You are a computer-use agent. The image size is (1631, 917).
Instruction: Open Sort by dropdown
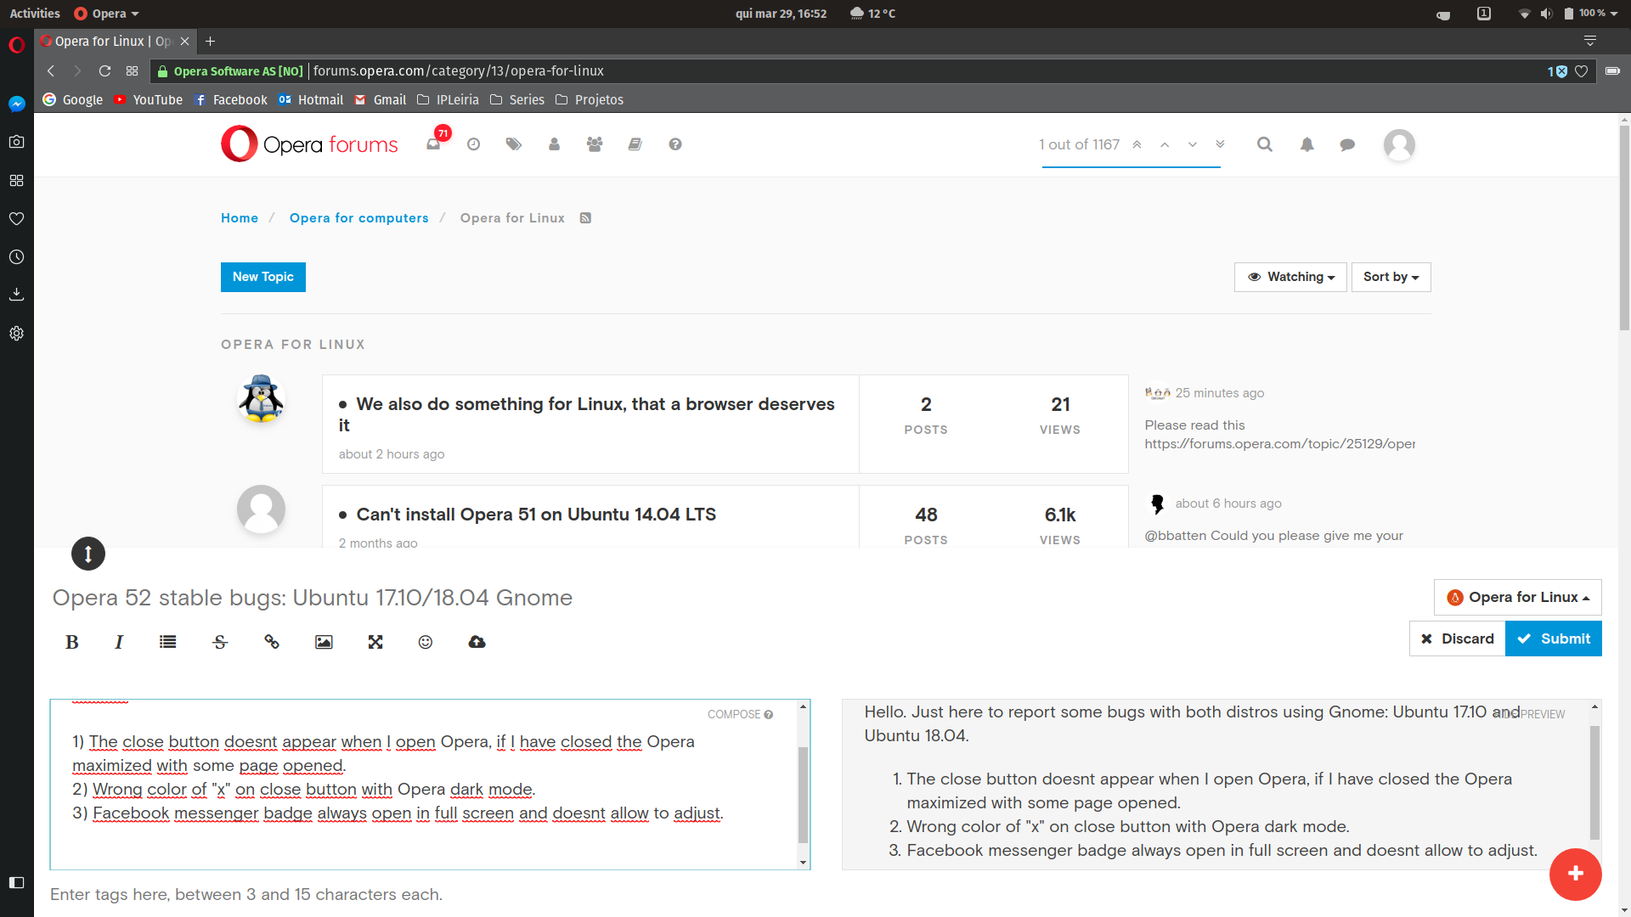pyautogui.click(x=1391, y=277)
